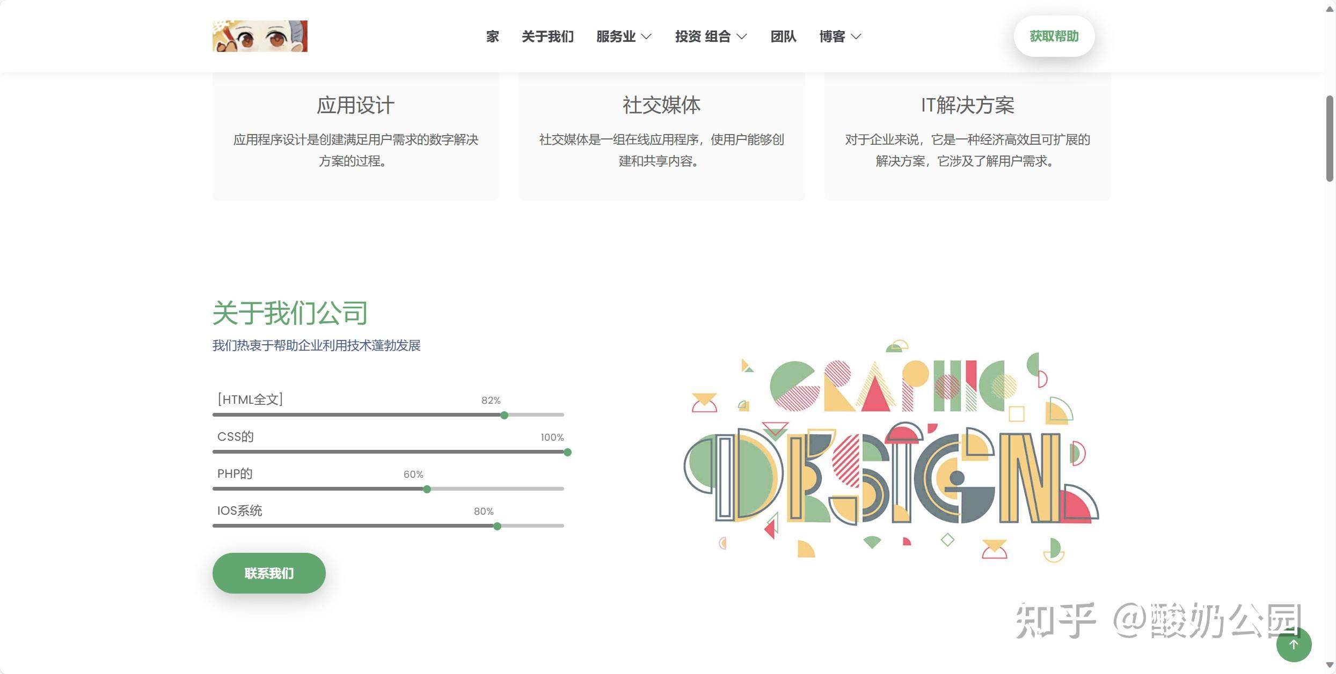Screen dimensions: 1336x674
Task: Click the scrollbar down arrow
Action: (1330, 665)
